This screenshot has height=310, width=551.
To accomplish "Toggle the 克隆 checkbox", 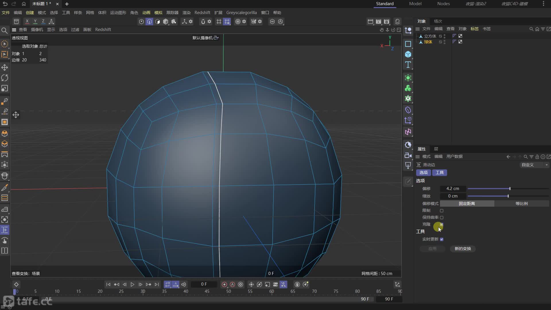I will pos(442,224).
